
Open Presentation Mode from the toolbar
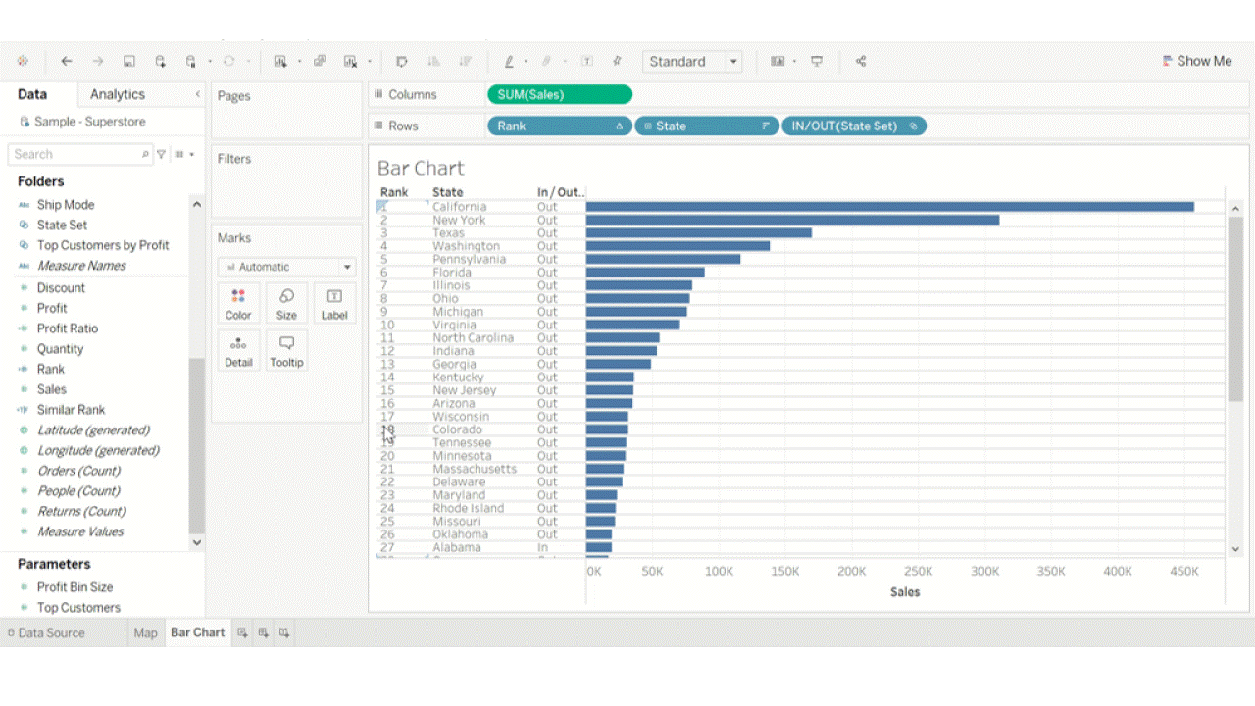(817, 61)
